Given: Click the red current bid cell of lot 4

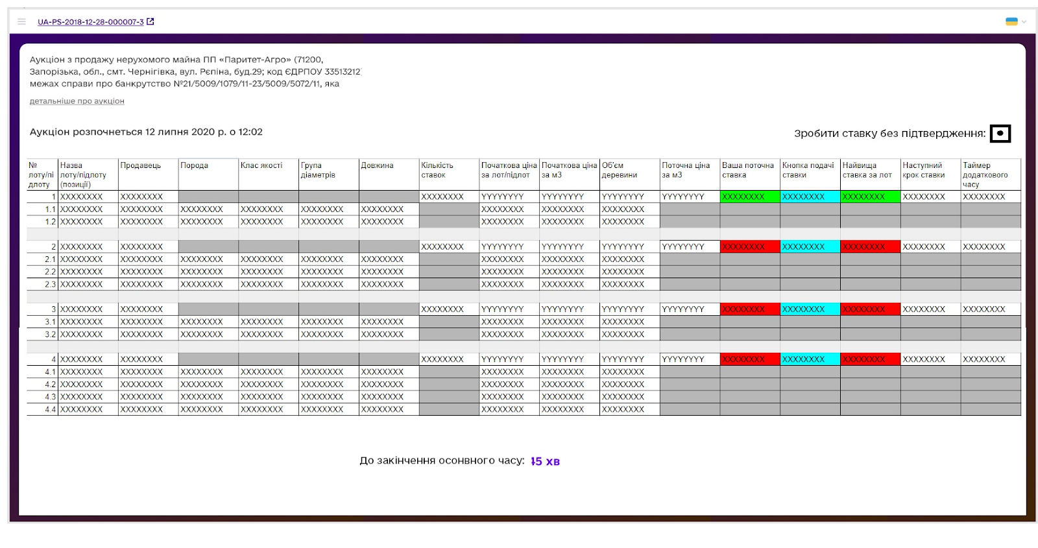Looking at the screenshot, I should pyautogui.click(x=749, y=359).
